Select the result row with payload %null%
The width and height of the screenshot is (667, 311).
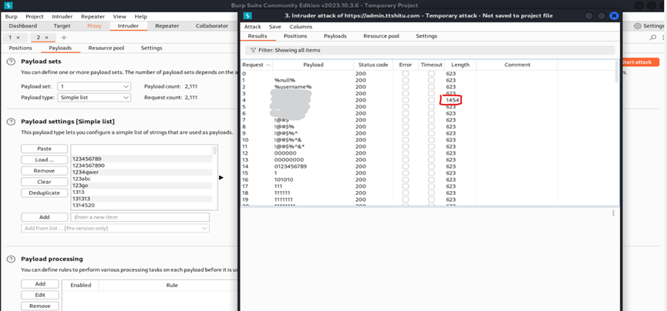(x=428, y=80)
